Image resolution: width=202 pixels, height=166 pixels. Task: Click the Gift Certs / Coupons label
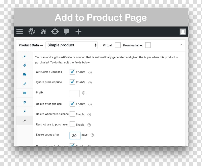(x=49, y=72)
